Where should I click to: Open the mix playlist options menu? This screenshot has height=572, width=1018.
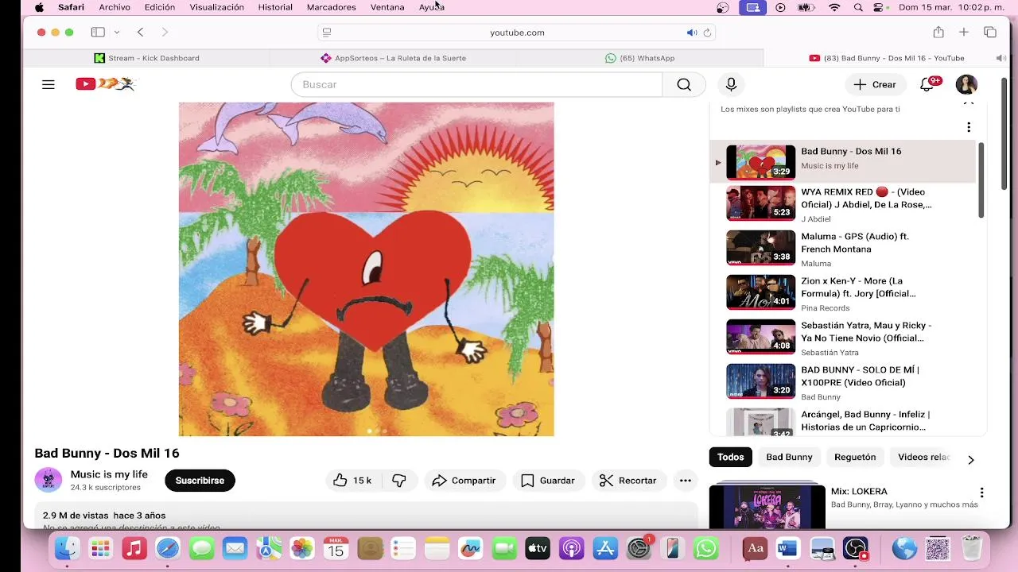(969, 127)
